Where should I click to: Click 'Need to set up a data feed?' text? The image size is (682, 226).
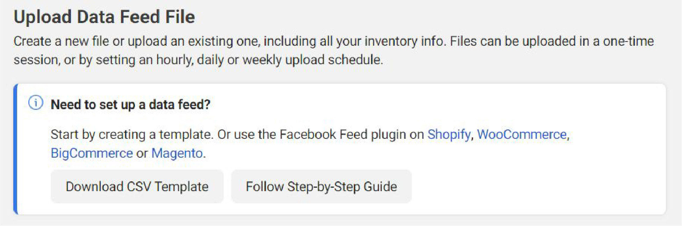[130, 104]
